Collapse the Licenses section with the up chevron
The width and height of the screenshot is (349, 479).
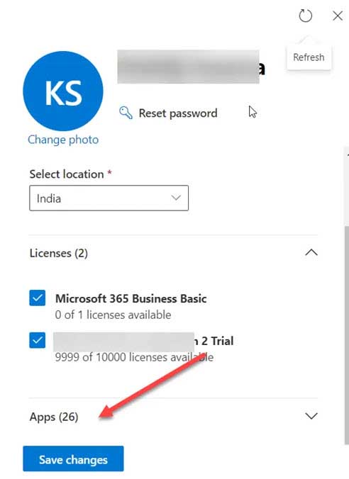[x=311, y=253]
